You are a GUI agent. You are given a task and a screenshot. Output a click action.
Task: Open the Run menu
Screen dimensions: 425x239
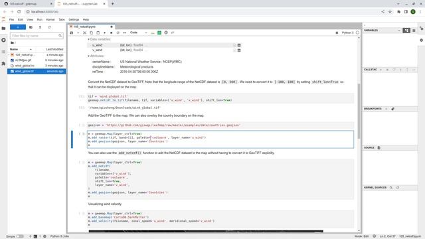click(x=40, y=19)
